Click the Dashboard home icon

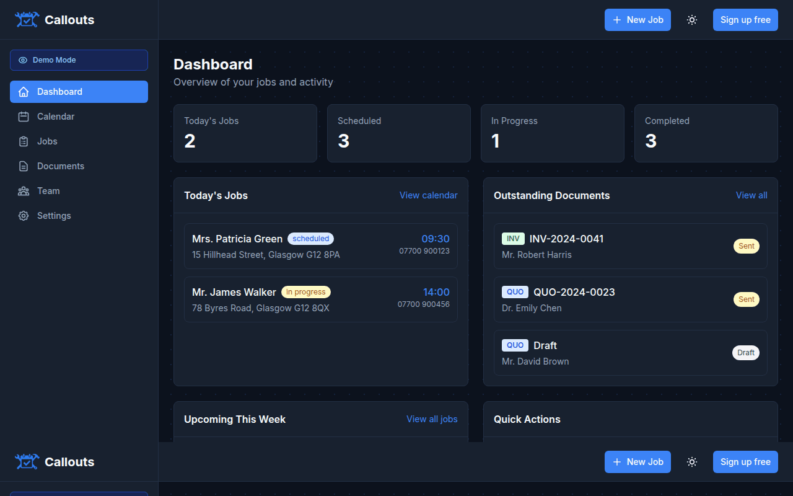click(24, 91)
